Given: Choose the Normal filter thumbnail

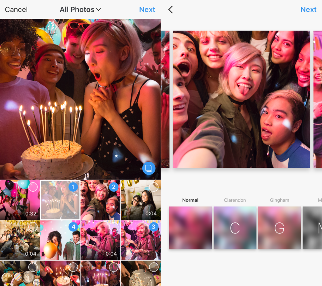Looking at the screenshot, I should [x=190, y=228].
